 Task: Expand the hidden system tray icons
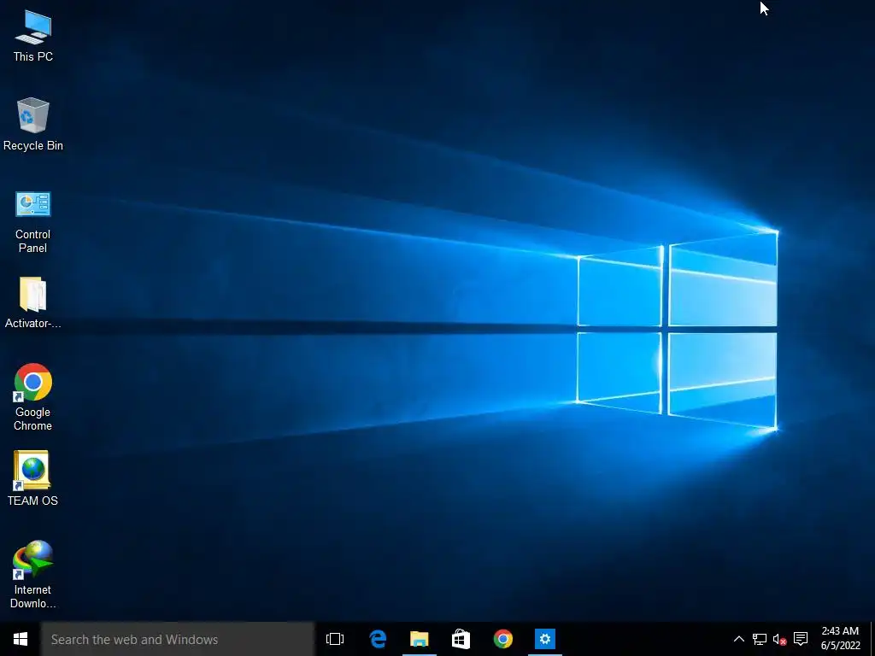739,639
